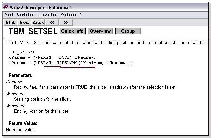This screenshot has width=212, height=139.
Task: Go to previous topic with << button
Action: 52,22
